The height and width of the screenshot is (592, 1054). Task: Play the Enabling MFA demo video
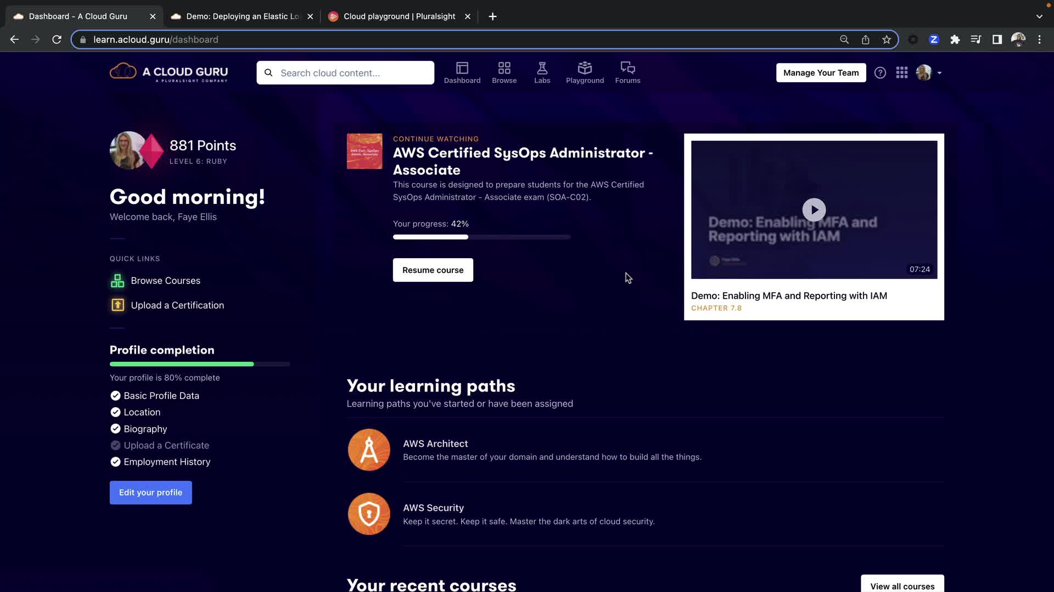click(x=814, y=209)
